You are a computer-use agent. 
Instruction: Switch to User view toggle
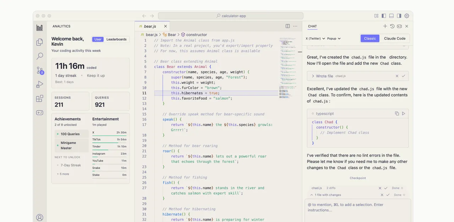98,39
